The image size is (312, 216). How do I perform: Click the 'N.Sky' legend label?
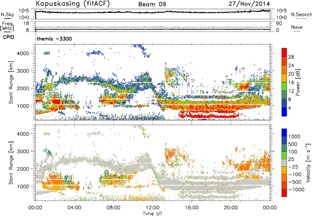point(7,14)
